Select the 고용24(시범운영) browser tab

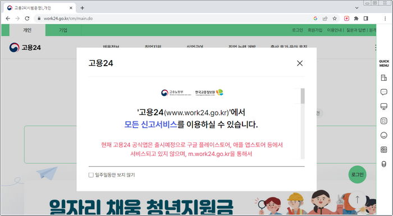pyautogui.click(x=40, y=8)
